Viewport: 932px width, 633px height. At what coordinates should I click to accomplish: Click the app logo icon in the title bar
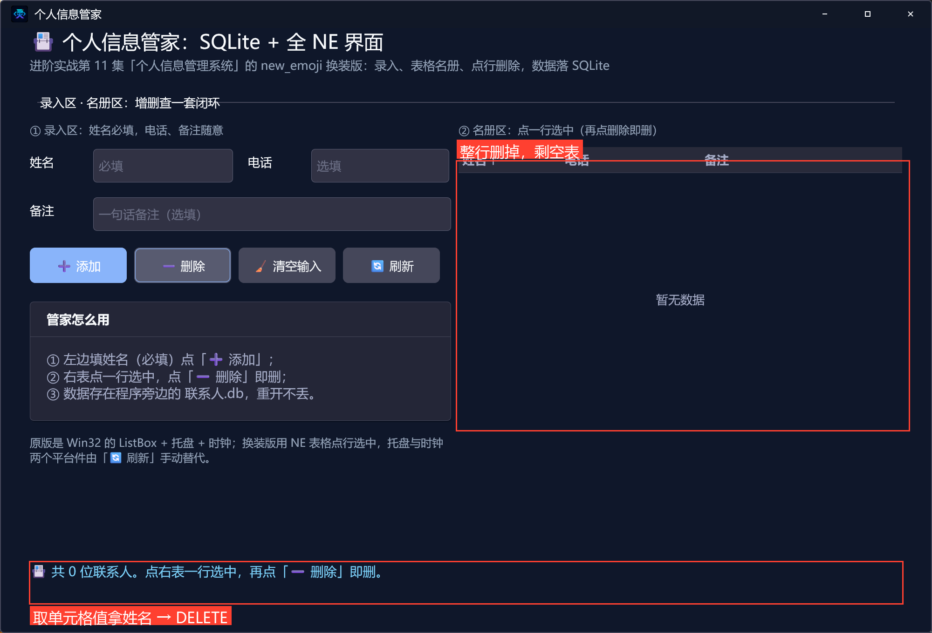coord(20,14)
